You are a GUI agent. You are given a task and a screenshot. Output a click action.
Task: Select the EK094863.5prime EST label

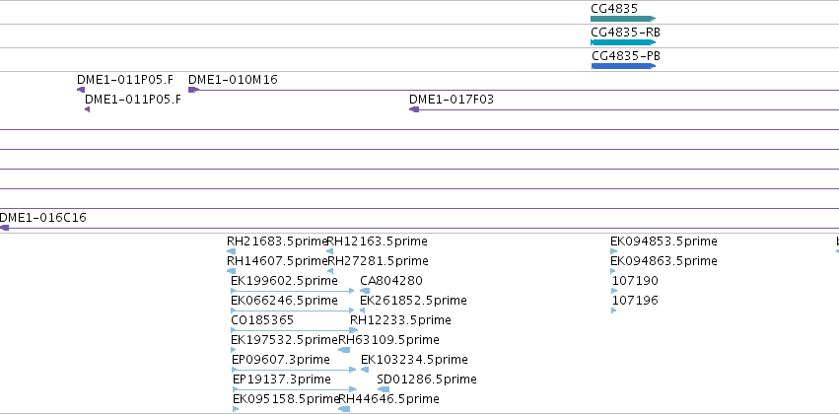(x=664, y=261)
